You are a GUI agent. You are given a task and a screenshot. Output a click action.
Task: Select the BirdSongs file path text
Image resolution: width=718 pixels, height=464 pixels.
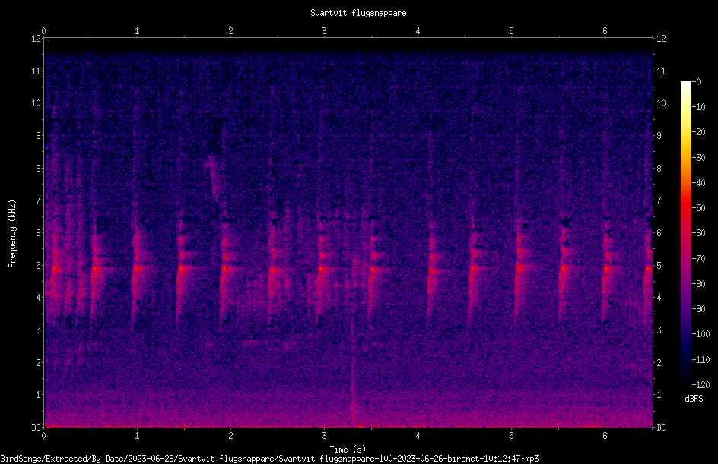(x=269, y=459)
